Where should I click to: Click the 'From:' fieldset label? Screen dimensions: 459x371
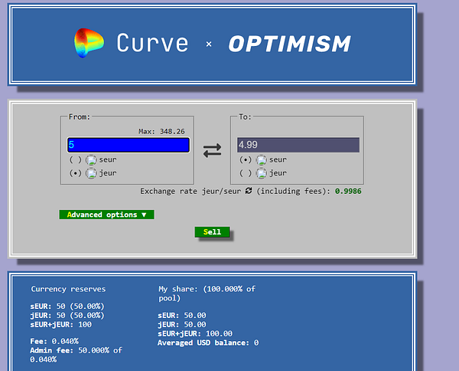coord(80,117)
